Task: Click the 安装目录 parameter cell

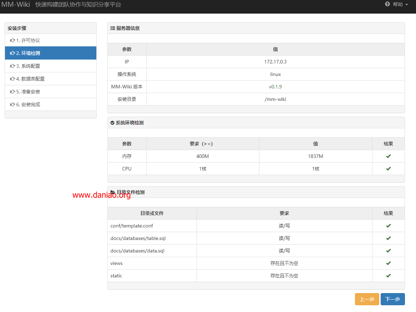Action: pyautogui.click(x=127, y=99)
